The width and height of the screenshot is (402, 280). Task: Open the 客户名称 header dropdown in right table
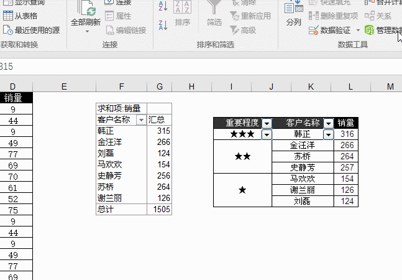pyautogui.click(x=328, y=123)
